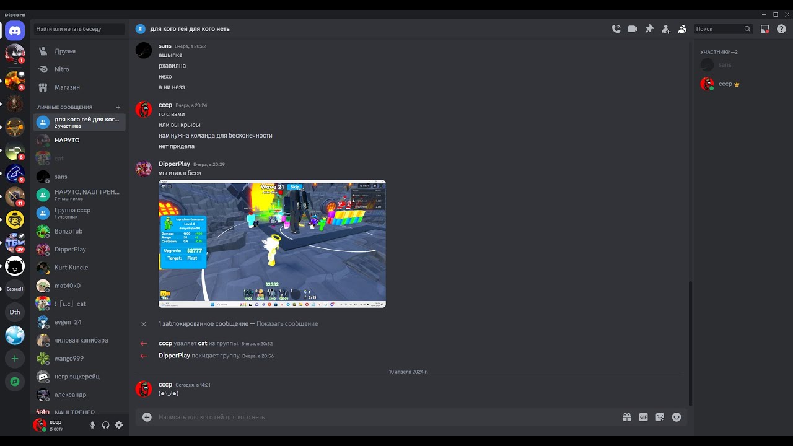
Task: Open the Магазин tab
Action: point(79,87)
